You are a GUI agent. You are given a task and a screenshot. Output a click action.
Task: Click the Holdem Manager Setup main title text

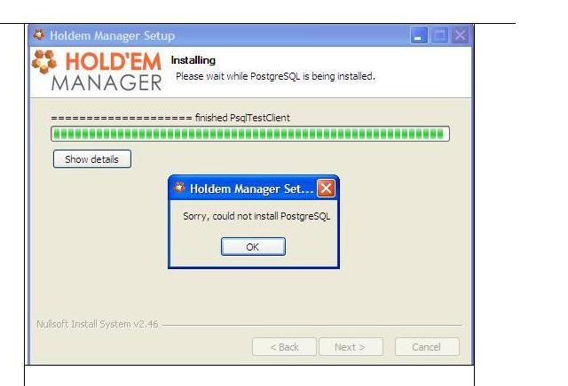(x=113, y=35)
